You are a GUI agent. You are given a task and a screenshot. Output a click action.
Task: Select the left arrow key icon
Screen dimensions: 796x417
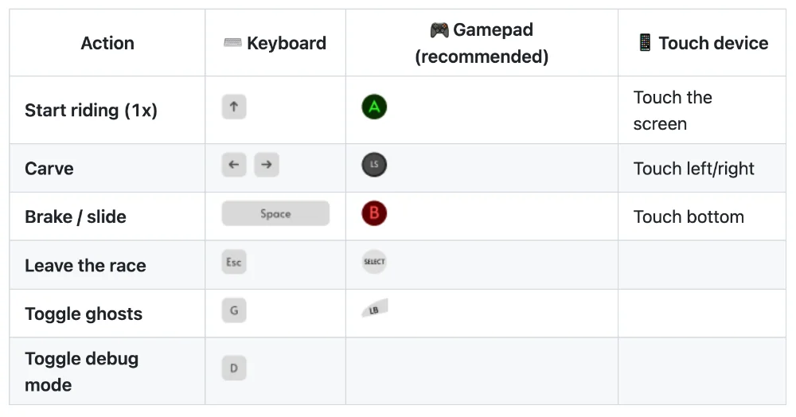(234, 165)
